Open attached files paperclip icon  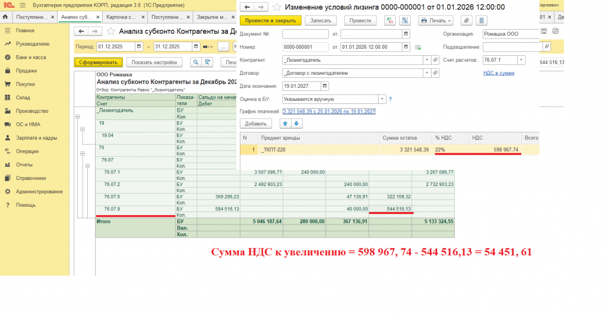[467, 21]
